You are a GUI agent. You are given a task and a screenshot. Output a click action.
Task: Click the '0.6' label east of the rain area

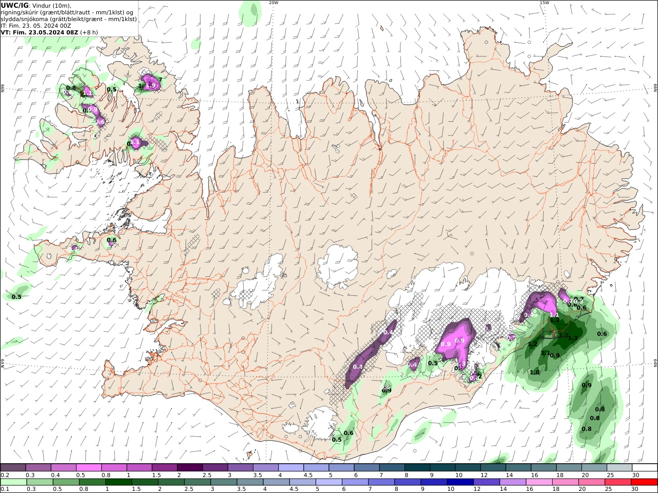(x=602, y=334)
